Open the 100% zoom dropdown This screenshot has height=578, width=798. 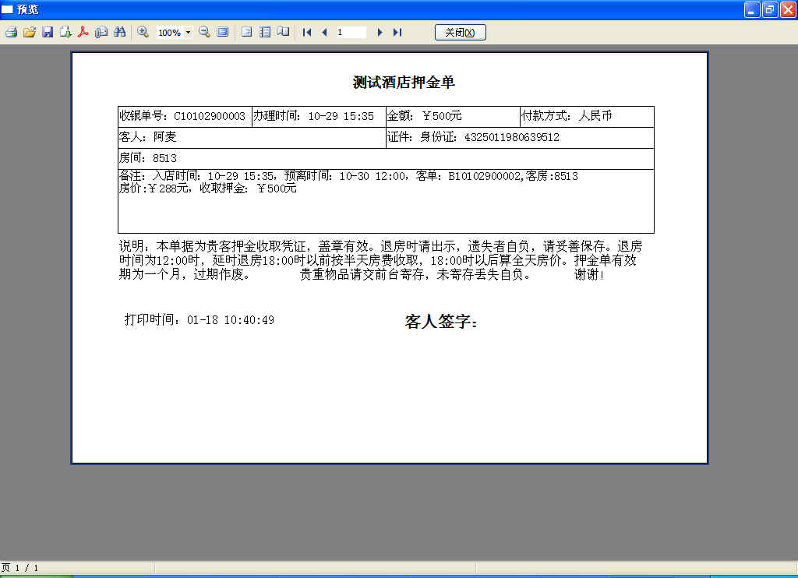pos(188,33)
